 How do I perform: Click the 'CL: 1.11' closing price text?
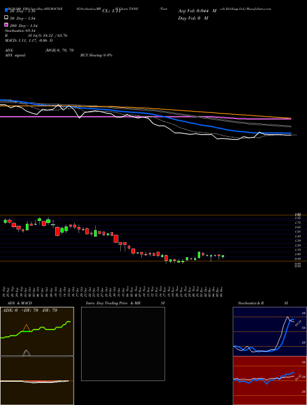(112, 11)
